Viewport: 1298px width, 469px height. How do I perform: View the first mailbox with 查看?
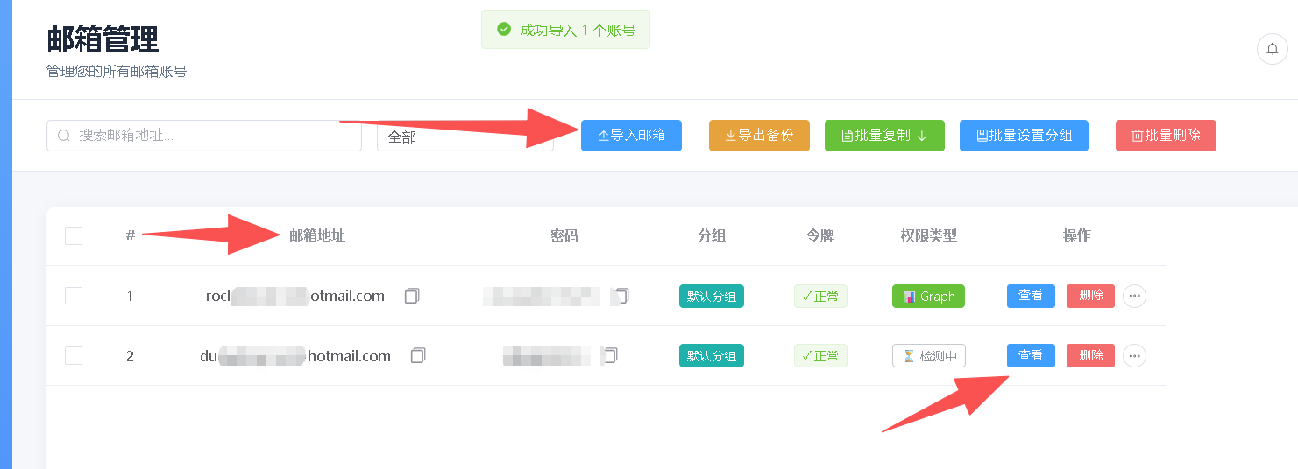coord(1031,296)
